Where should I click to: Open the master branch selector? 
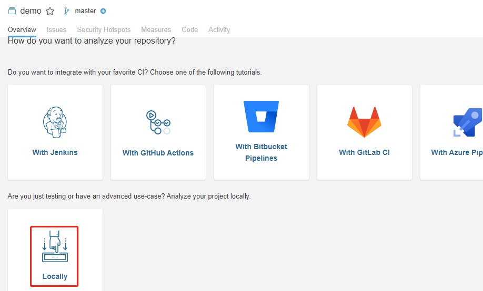[x=85, y=11]
